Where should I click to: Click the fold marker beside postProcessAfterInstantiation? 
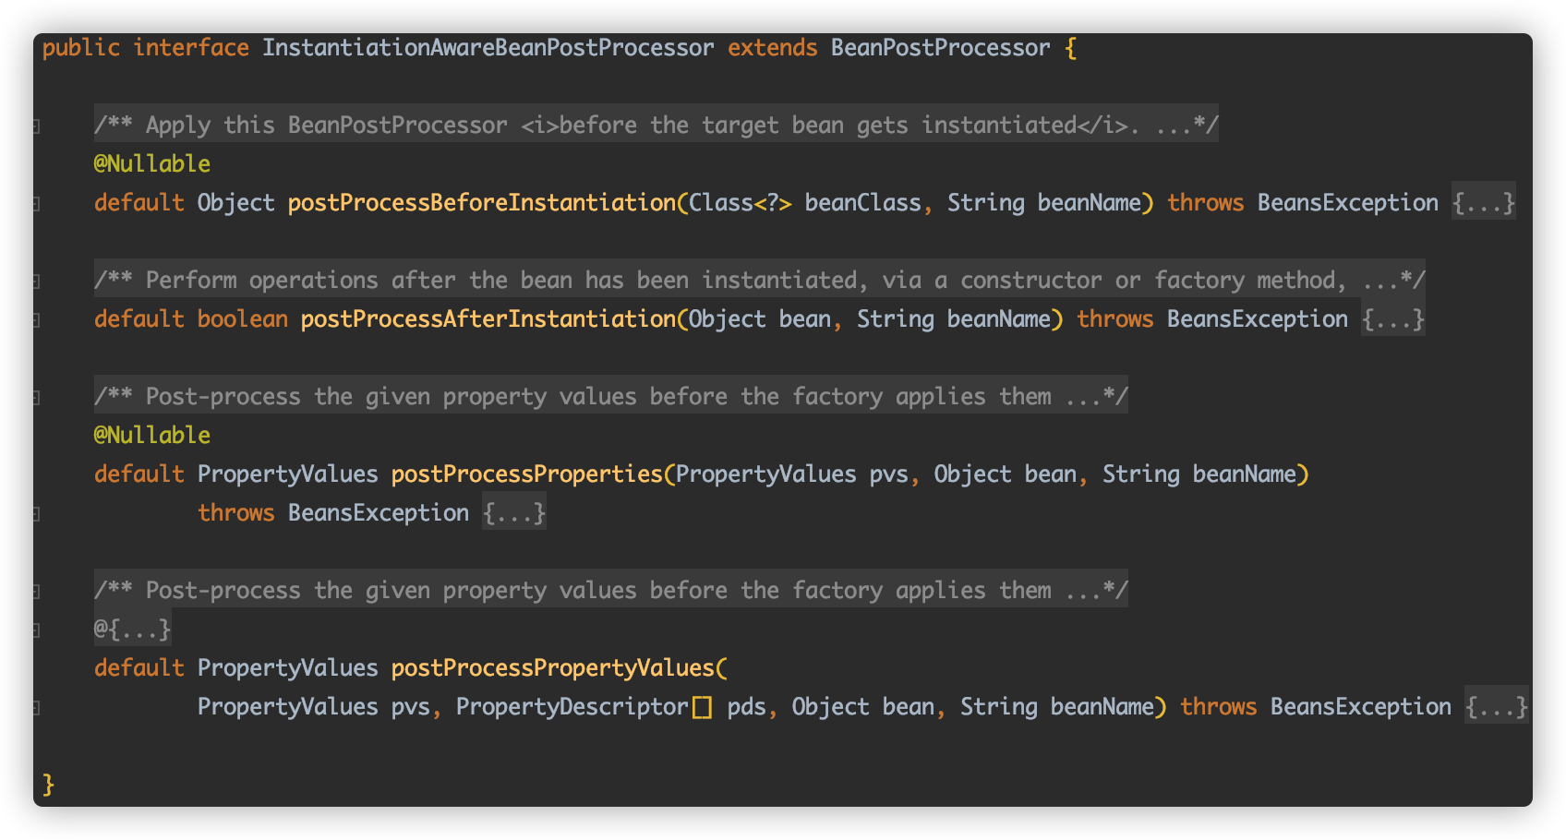35,318
